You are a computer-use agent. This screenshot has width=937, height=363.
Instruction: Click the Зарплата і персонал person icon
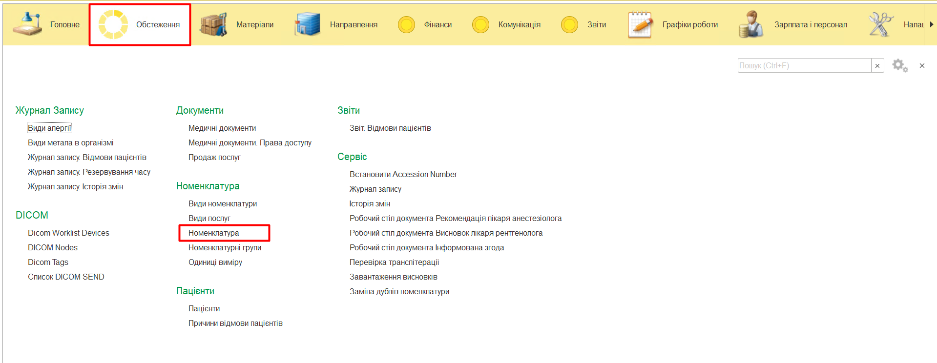[751, 24]
